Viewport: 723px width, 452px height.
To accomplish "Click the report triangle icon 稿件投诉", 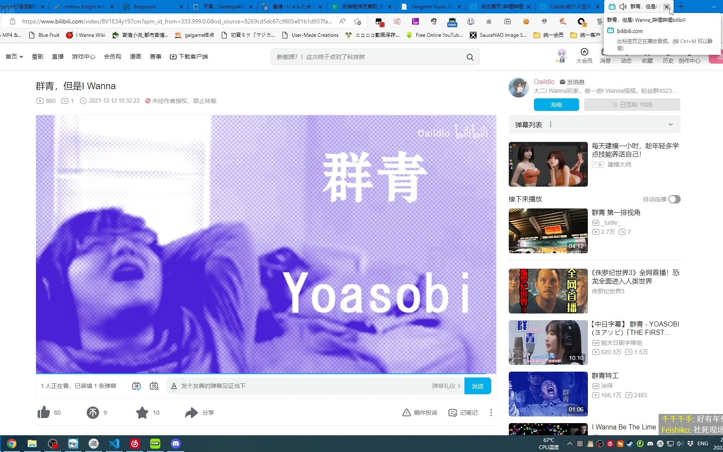I will pos(406,413).
